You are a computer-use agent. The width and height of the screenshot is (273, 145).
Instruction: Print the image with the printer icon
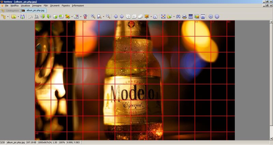184,16
